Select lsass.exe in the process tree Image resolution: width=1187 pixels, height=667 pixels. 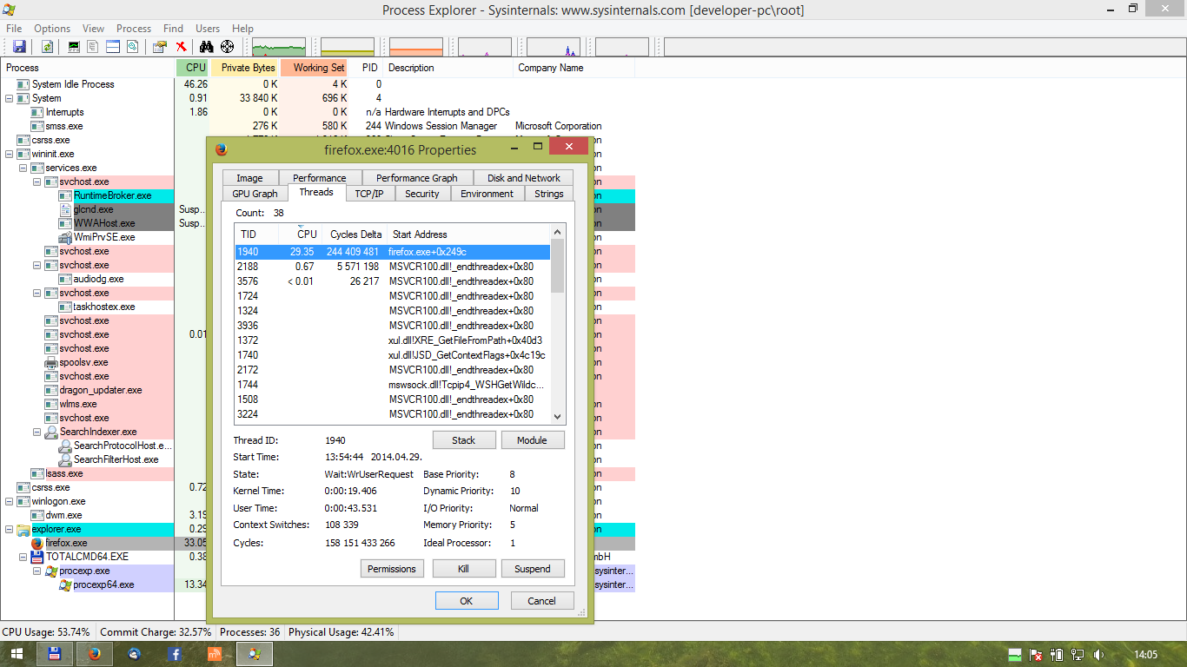click(64, 473)
